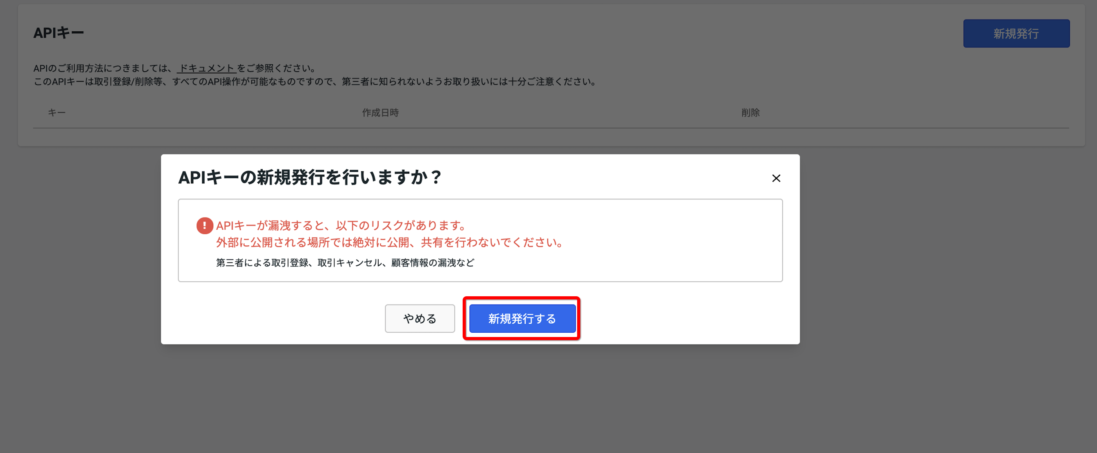Cancel by clicking やめる
Screen dimensions: 1097x453
click(x=420, y=319)
